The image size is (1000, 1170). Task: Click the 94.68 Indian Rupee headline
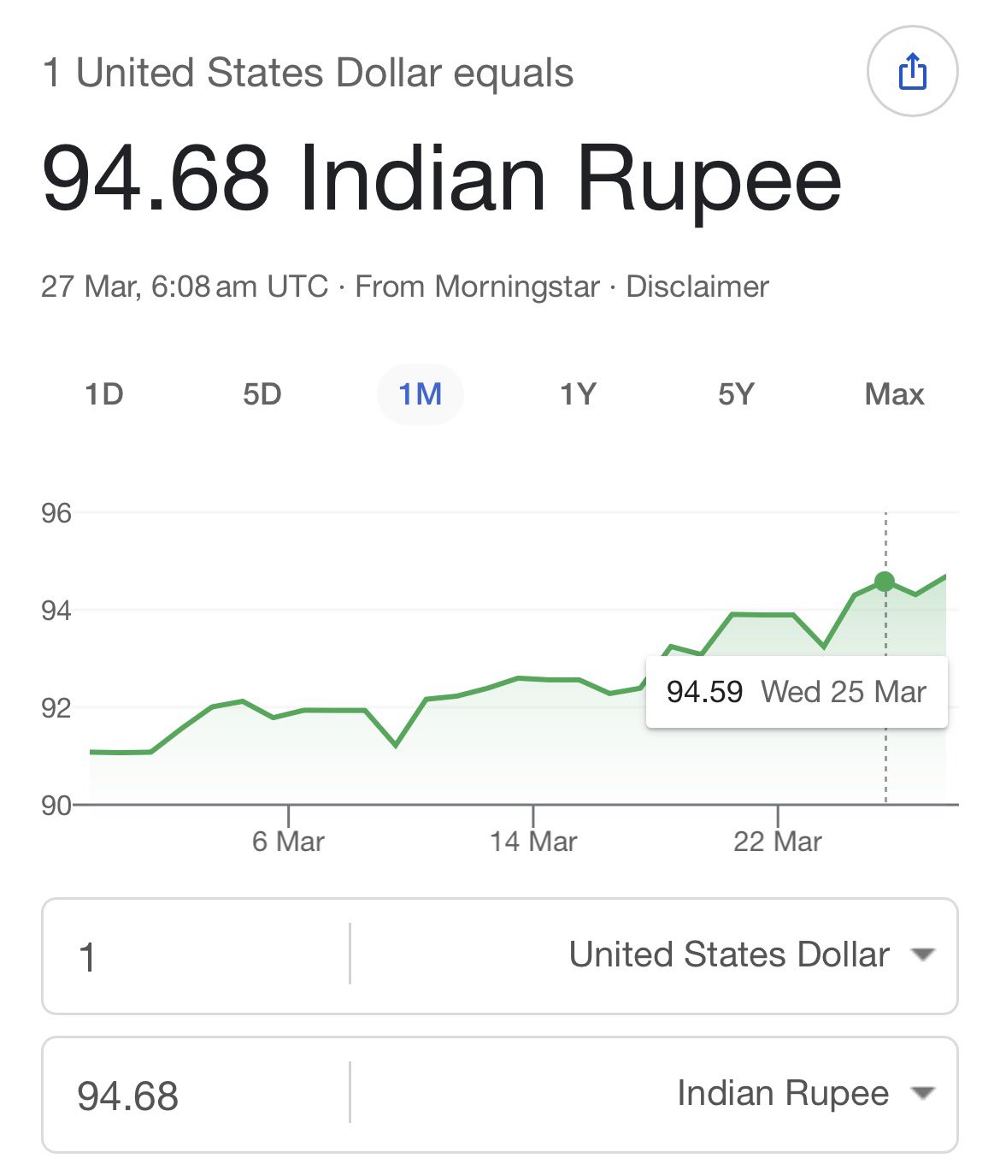click(441, 180)
